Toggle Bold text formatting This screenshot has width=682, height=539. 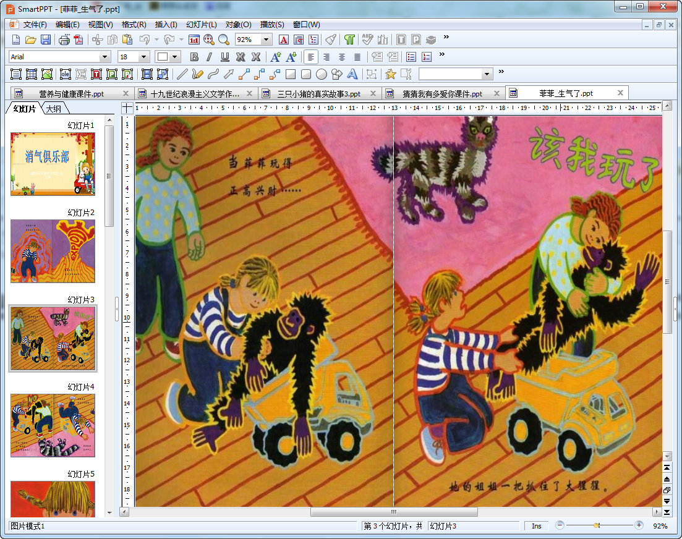tap(194, 57)
